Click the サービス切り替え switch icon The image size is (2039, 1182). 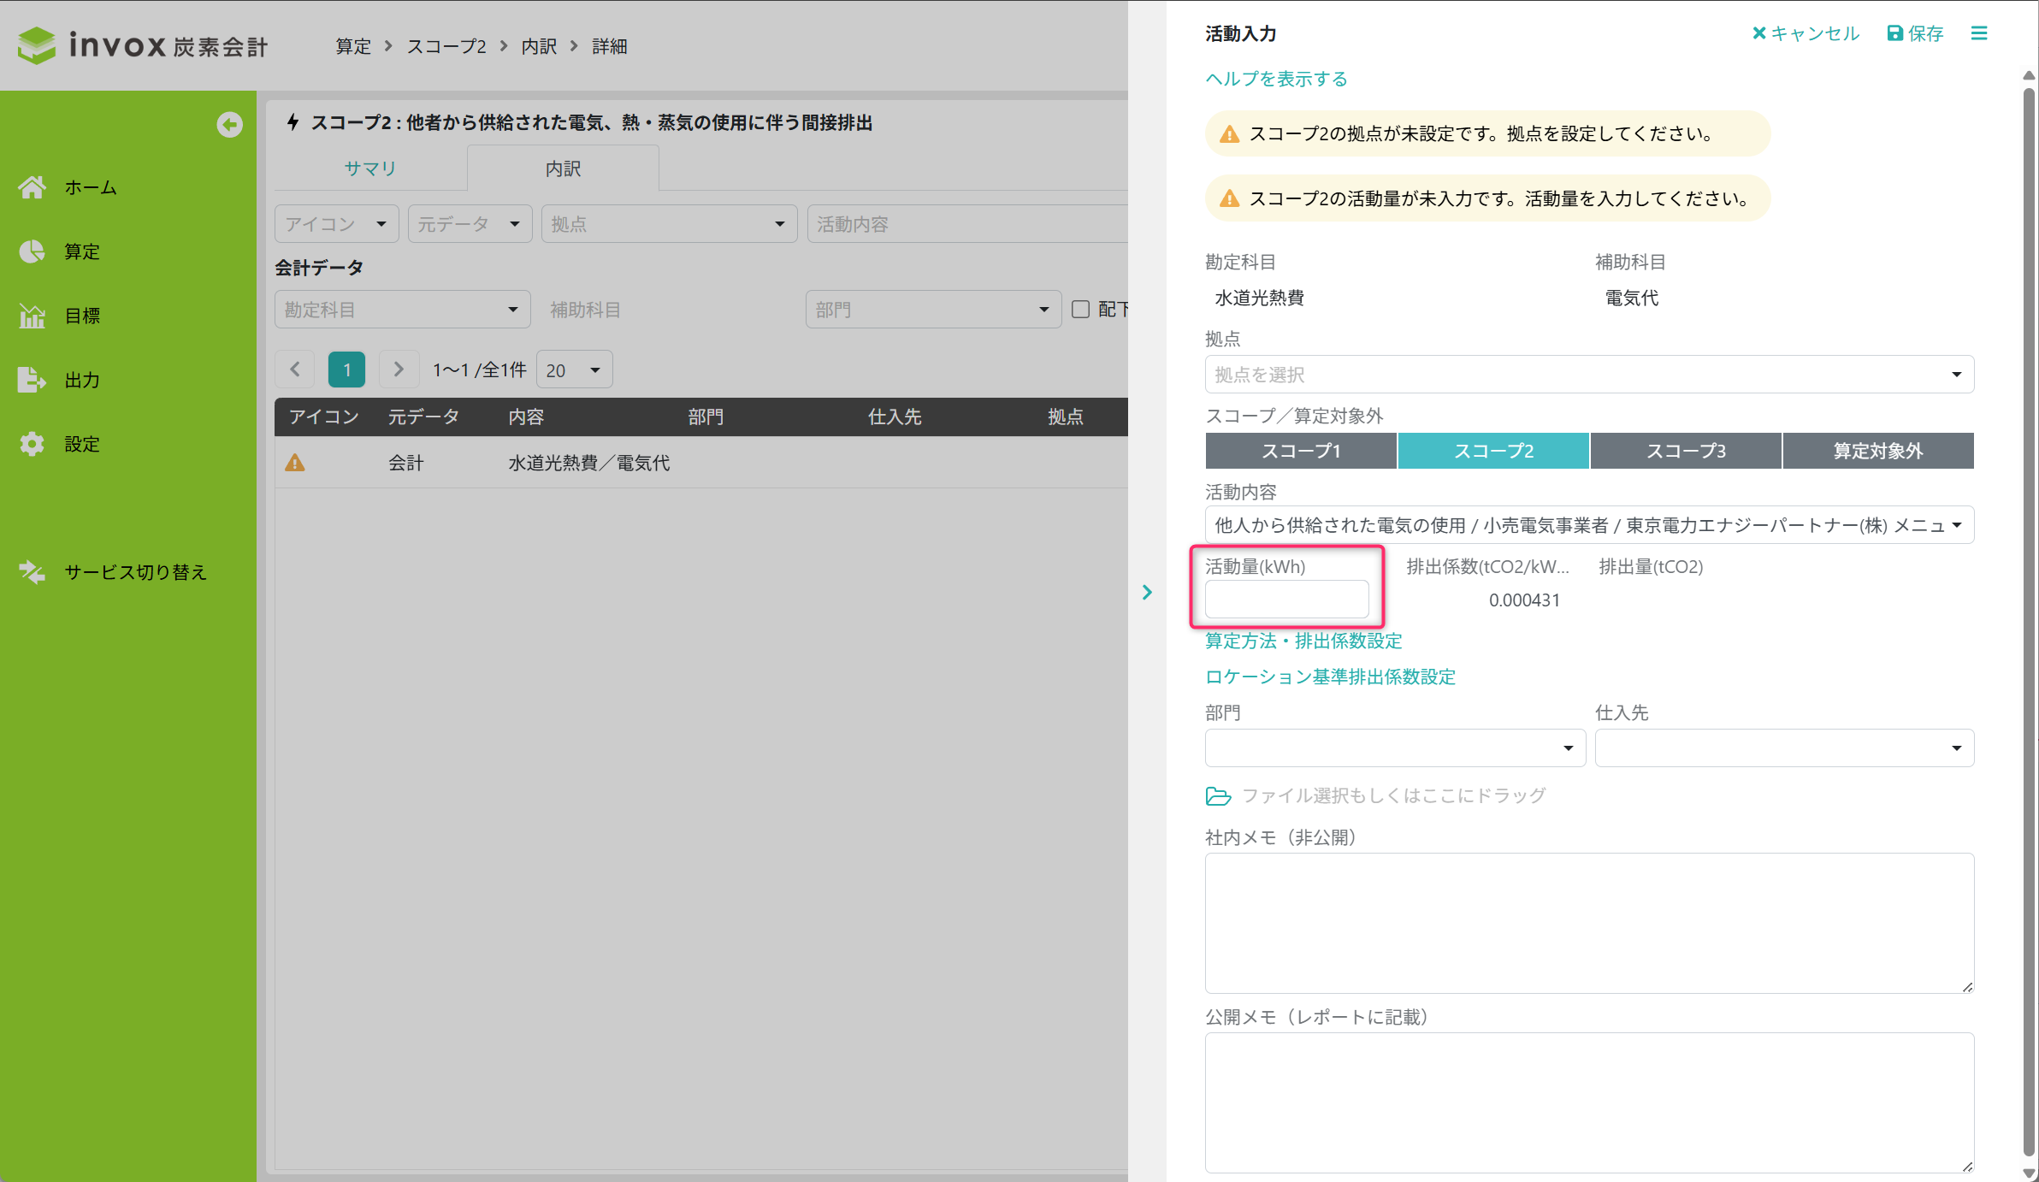[x=33, y=572]
